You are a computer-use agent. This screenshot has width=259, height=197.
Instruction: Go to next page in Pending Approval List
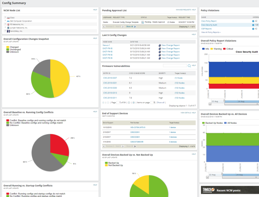click(123, 27)
